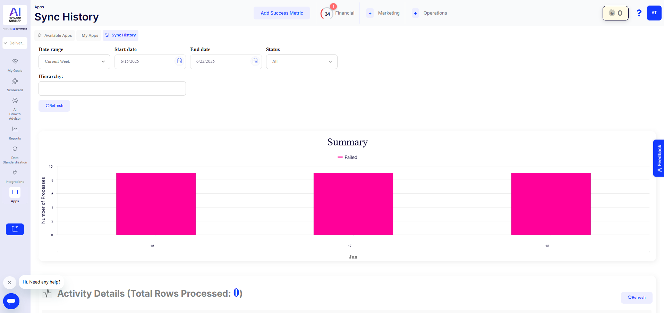Screen dimensions: 664x313
Task: Expand the Deliver... selector in sidebar
Action: tap(15, 43)
